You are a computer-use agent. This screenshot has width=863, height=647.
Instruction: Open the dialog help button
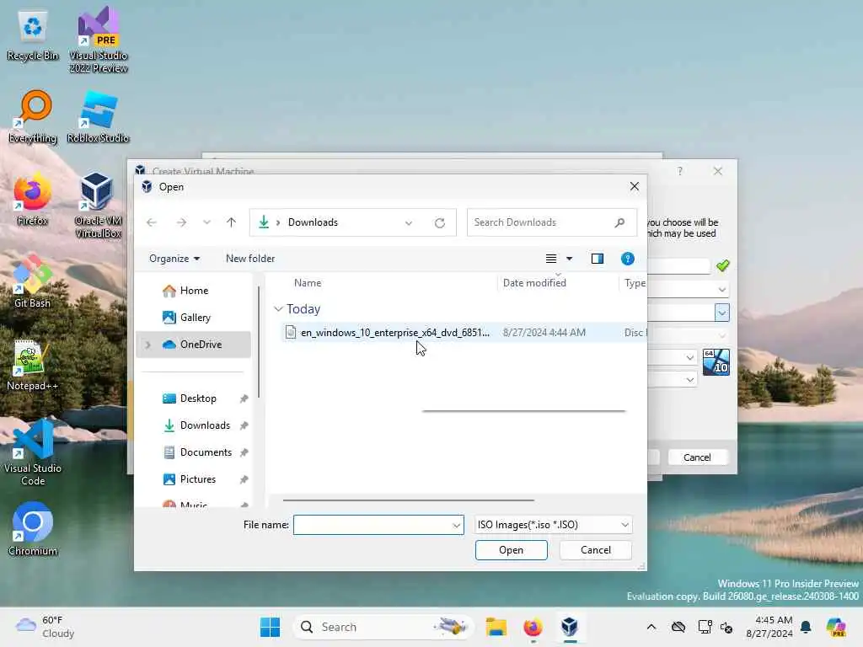click(x=627, y=259)
